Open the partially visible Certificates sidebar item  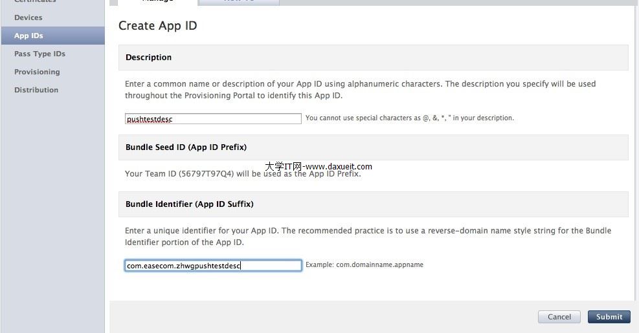click(x=35, y=2)
